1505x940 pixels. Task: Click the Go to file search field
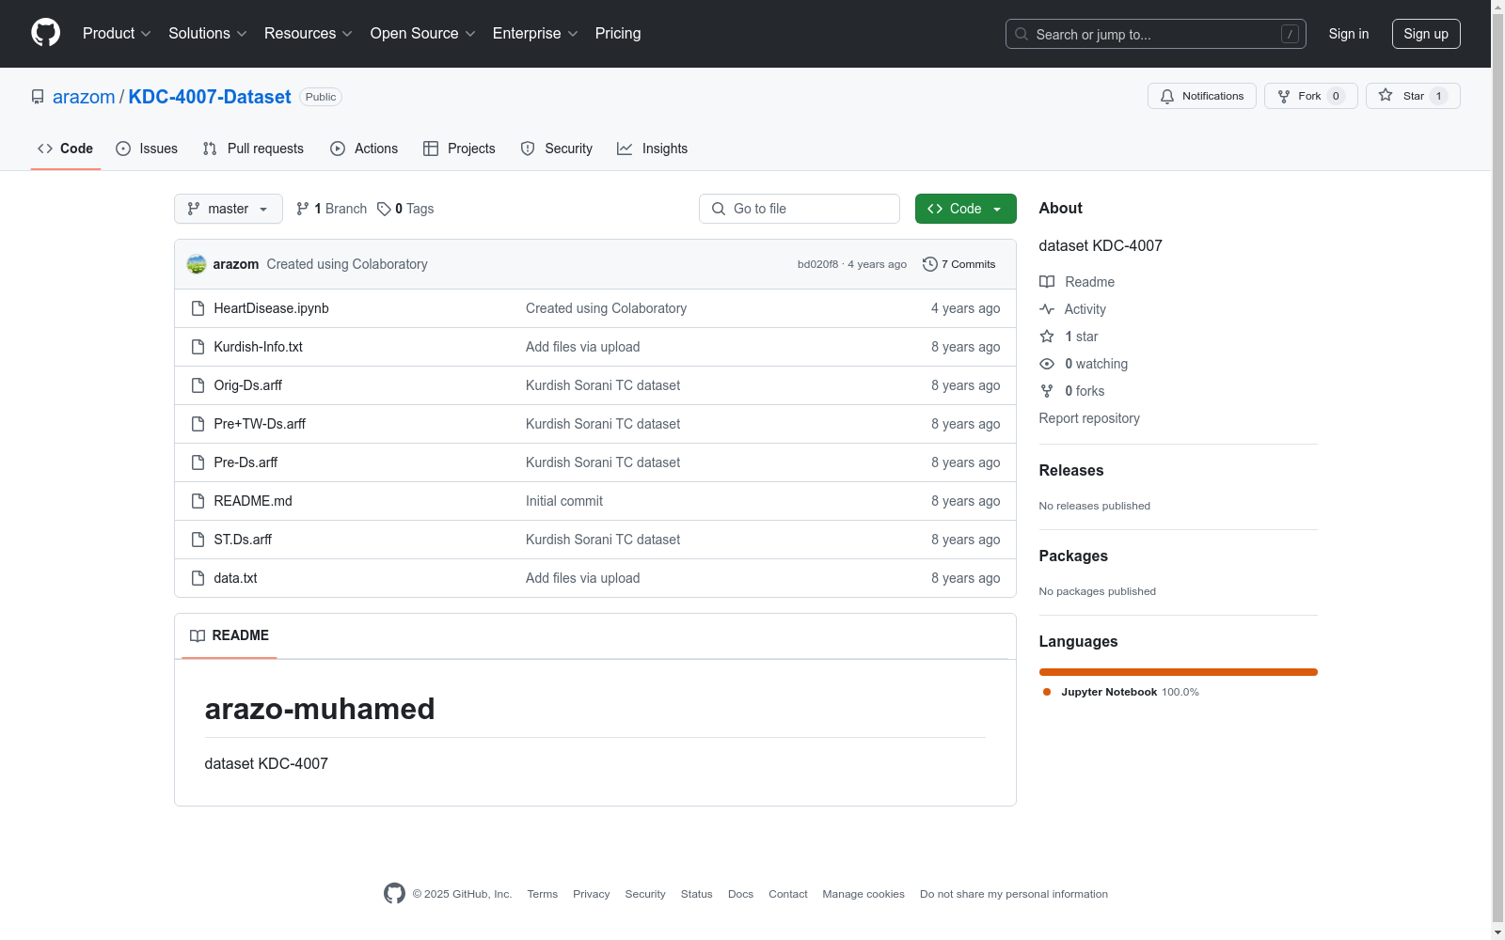800,209
